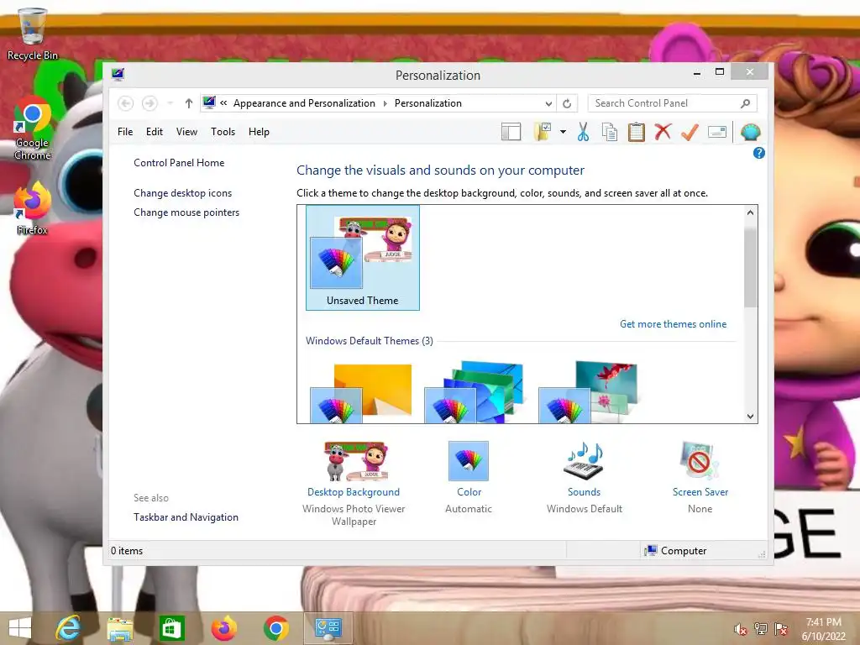Image resolution: width=860 pixels, height=645 pixels.
Task: Open the Windows Start button
Action: pyautogui.click(x=20, y=628)
